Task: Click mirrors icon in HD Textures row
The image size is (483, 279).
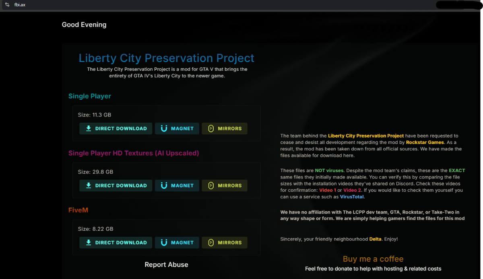Action: click(x=211, y=186)
